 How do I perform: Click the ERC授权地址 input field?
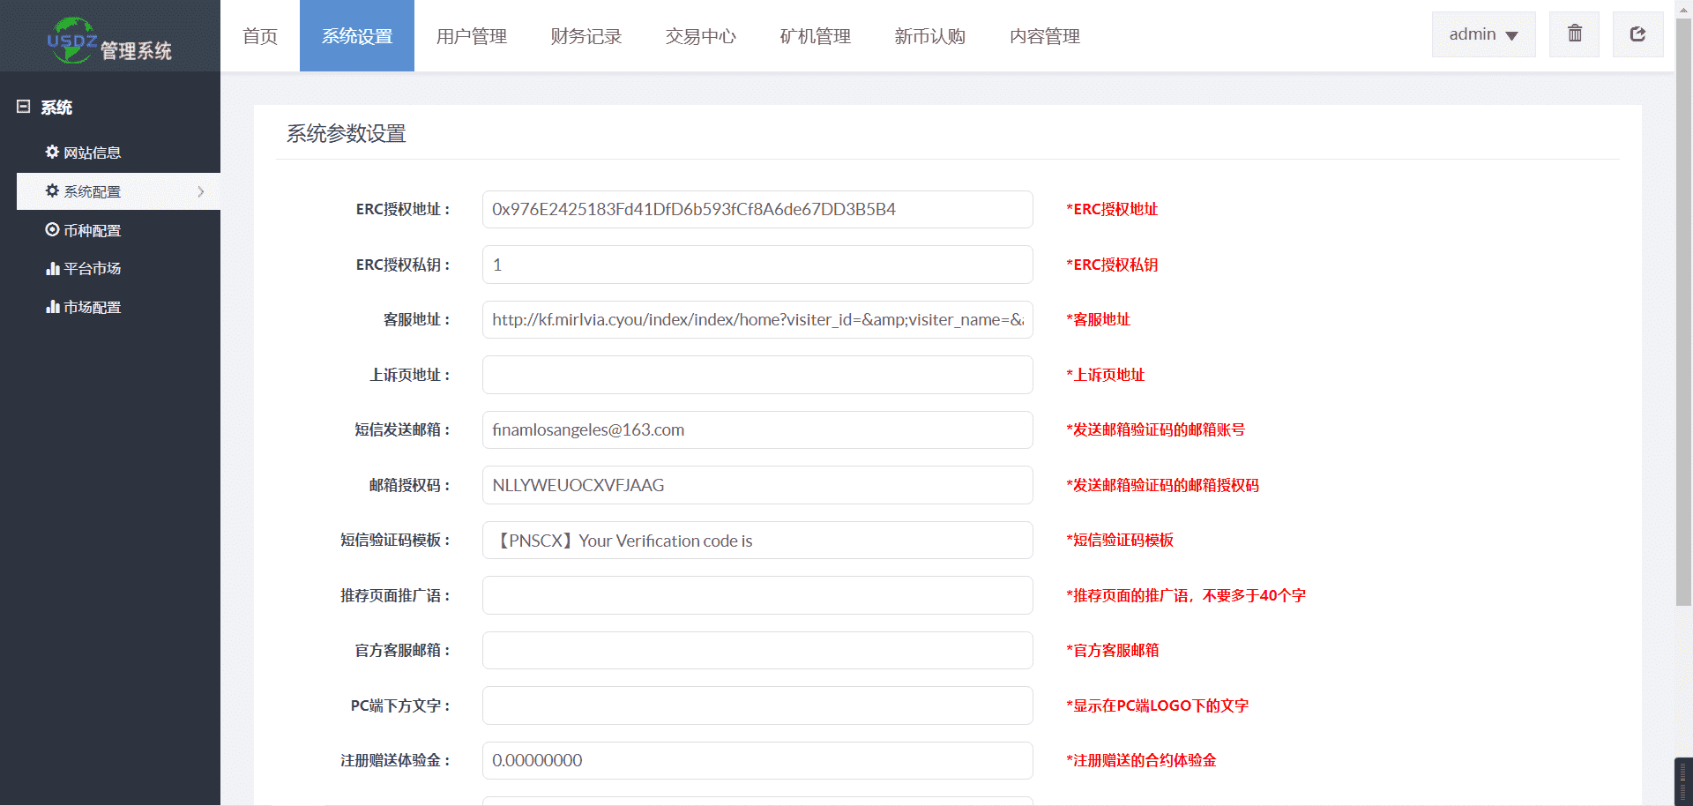click(757, 210)
